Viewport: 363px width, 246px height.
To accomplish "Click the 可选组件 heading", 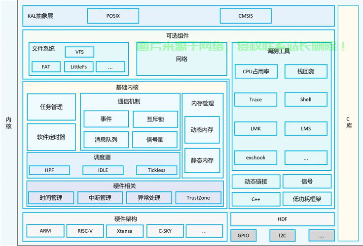I will 178,35.
